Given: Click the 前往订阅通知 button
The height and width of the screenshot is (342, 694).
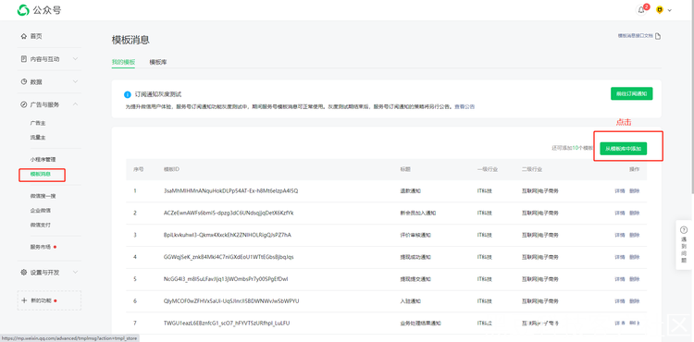Looking at the screenshot, I should [632, 93].
